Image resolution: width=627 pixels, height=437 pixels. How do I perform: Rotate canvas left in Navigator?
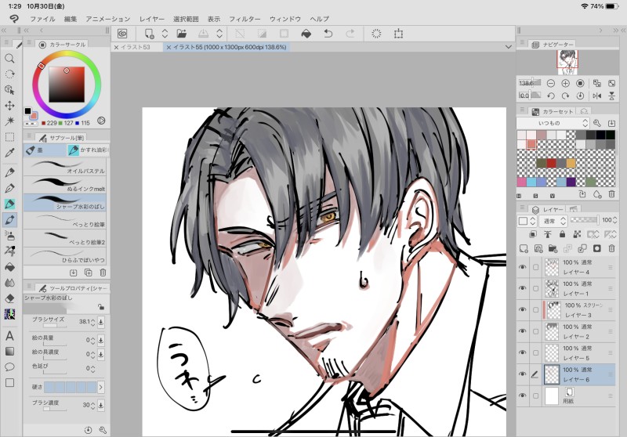551,96
